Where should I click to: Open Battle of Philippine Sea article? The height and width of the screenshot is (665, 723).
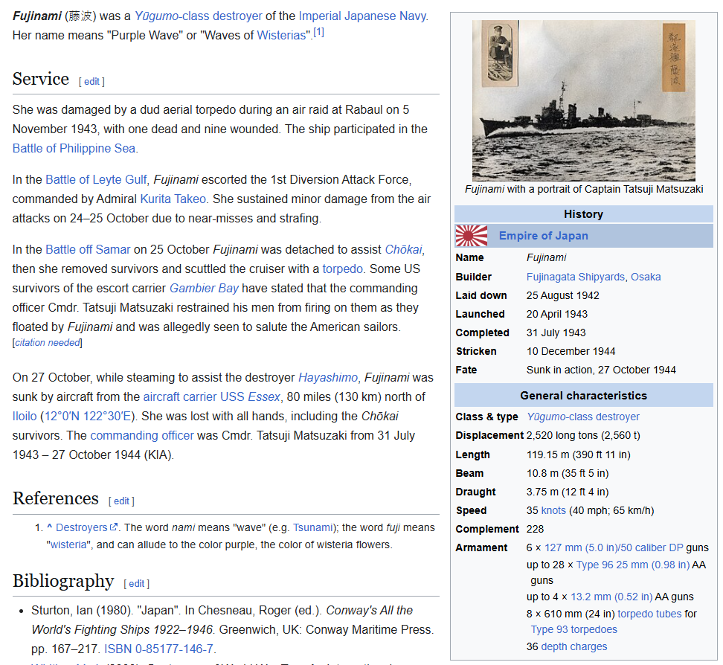74,149
